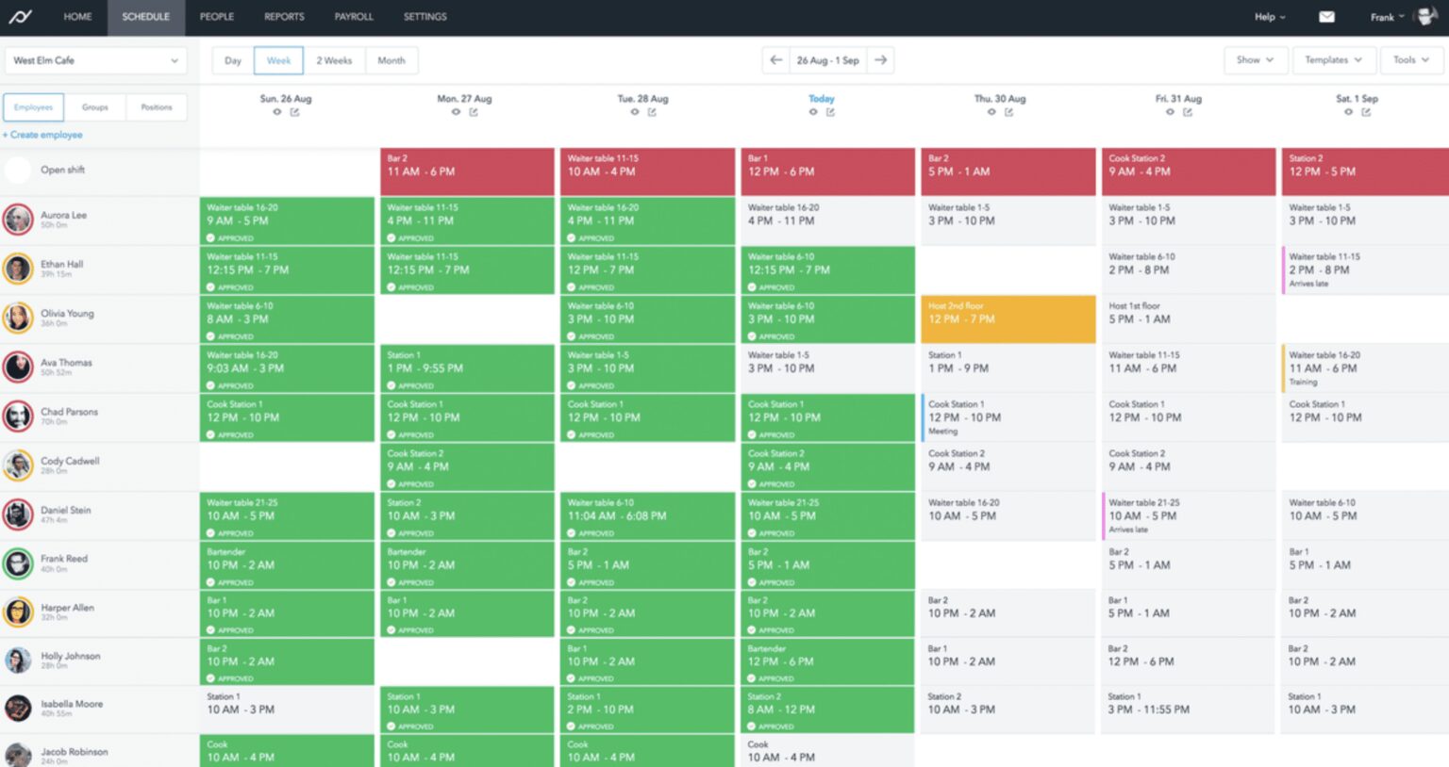Image resolution: width=1449 pixels, height=767 pixels.
Task: Expand the Frank user menu
Action: pyautogui.click(x=1388, y=17)
